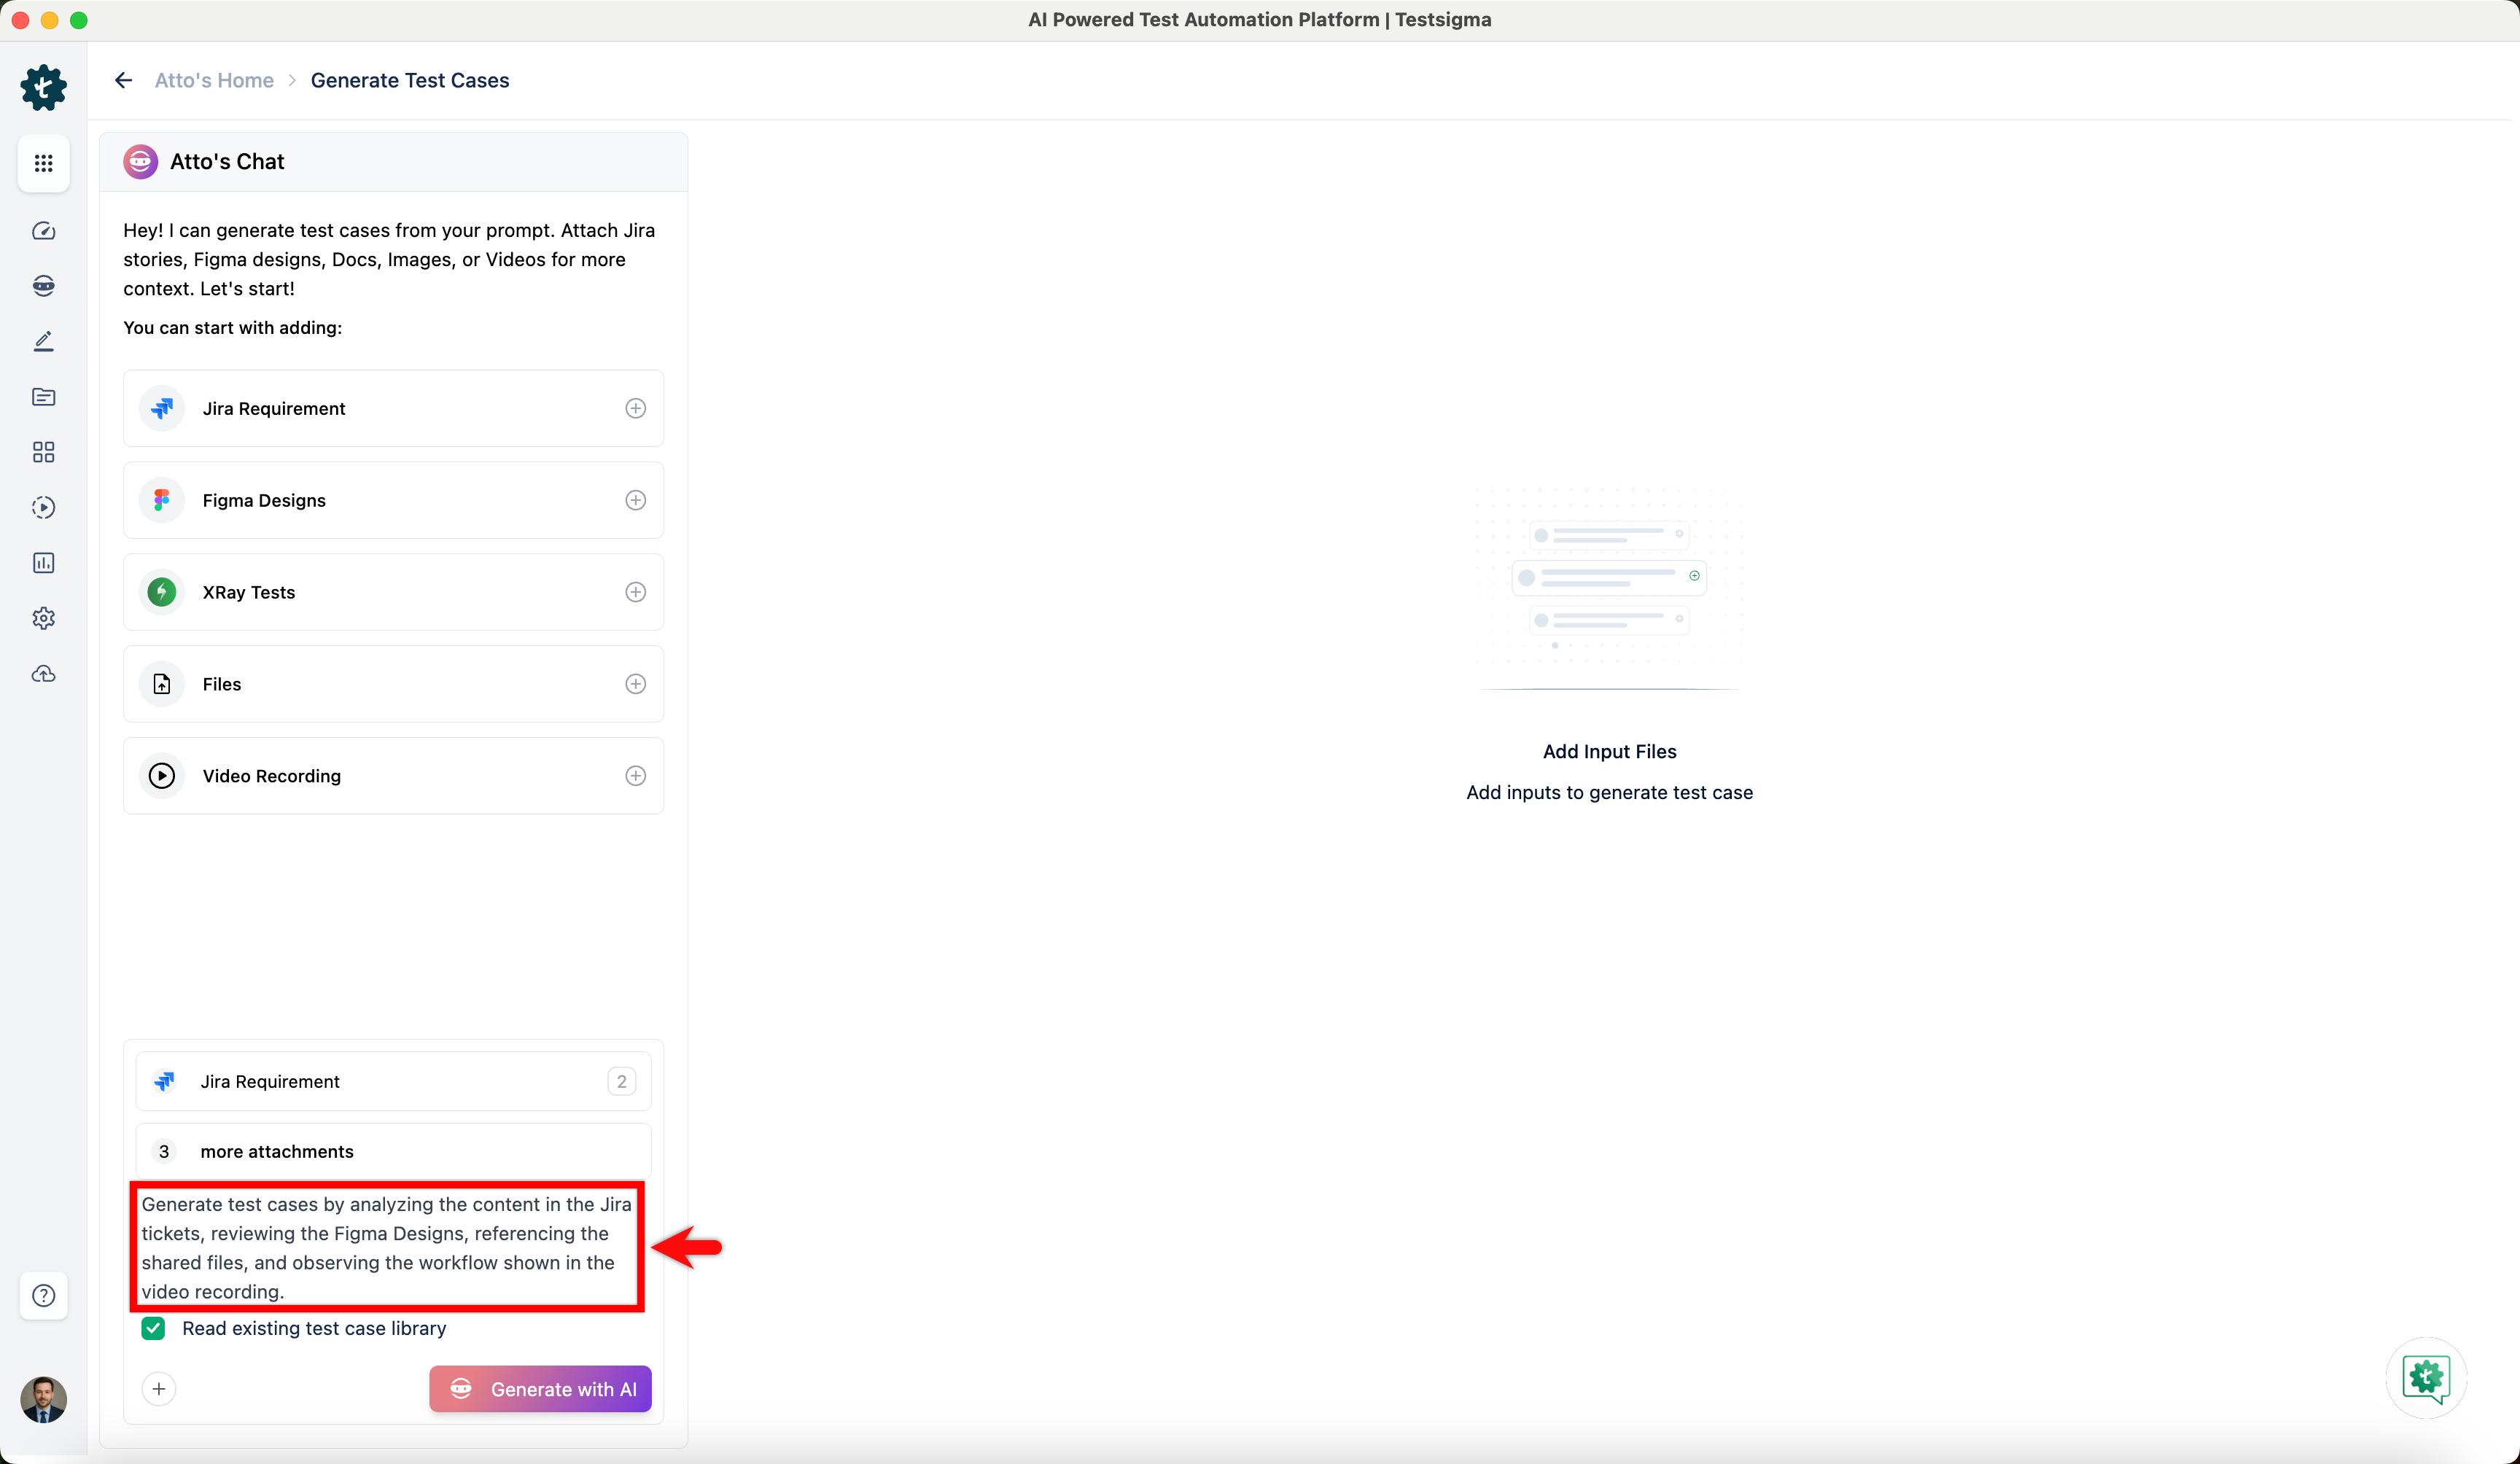The image size is (2520, 1464).
Task: Open the help question mark icon
Action: point(43,1296)
